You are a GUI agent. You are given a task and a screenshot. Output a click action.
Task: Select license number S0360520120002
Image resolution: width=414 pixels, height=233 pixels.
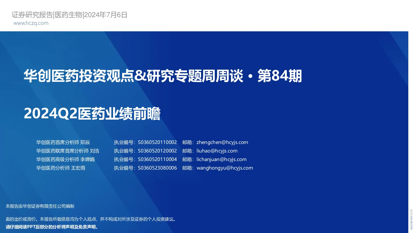click(157, 151)
